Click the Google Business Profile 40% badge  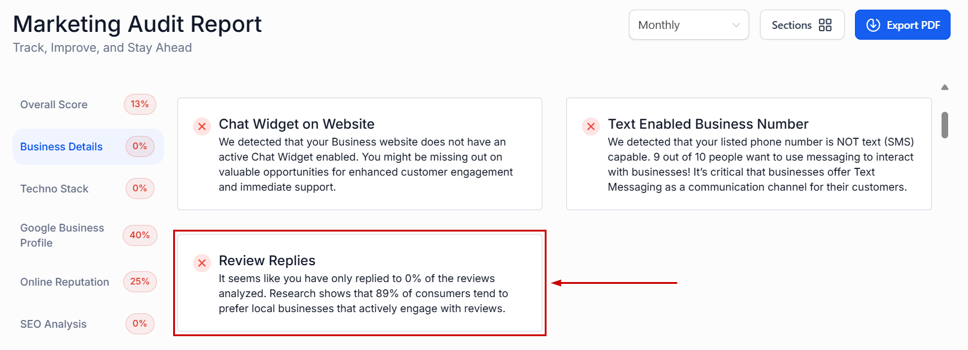tap(140, 235)
